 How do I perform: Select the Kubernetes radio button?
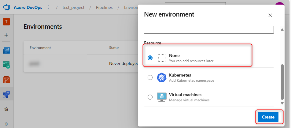(150, 77)
